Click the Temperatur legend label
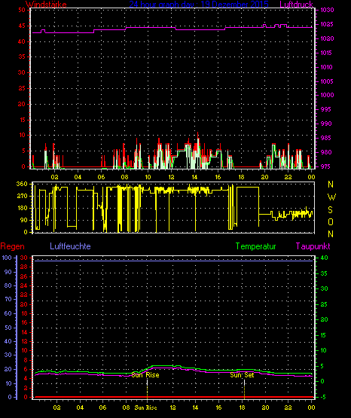The width and height of the screenshot is (351, 418). click(x=255, y=246)
